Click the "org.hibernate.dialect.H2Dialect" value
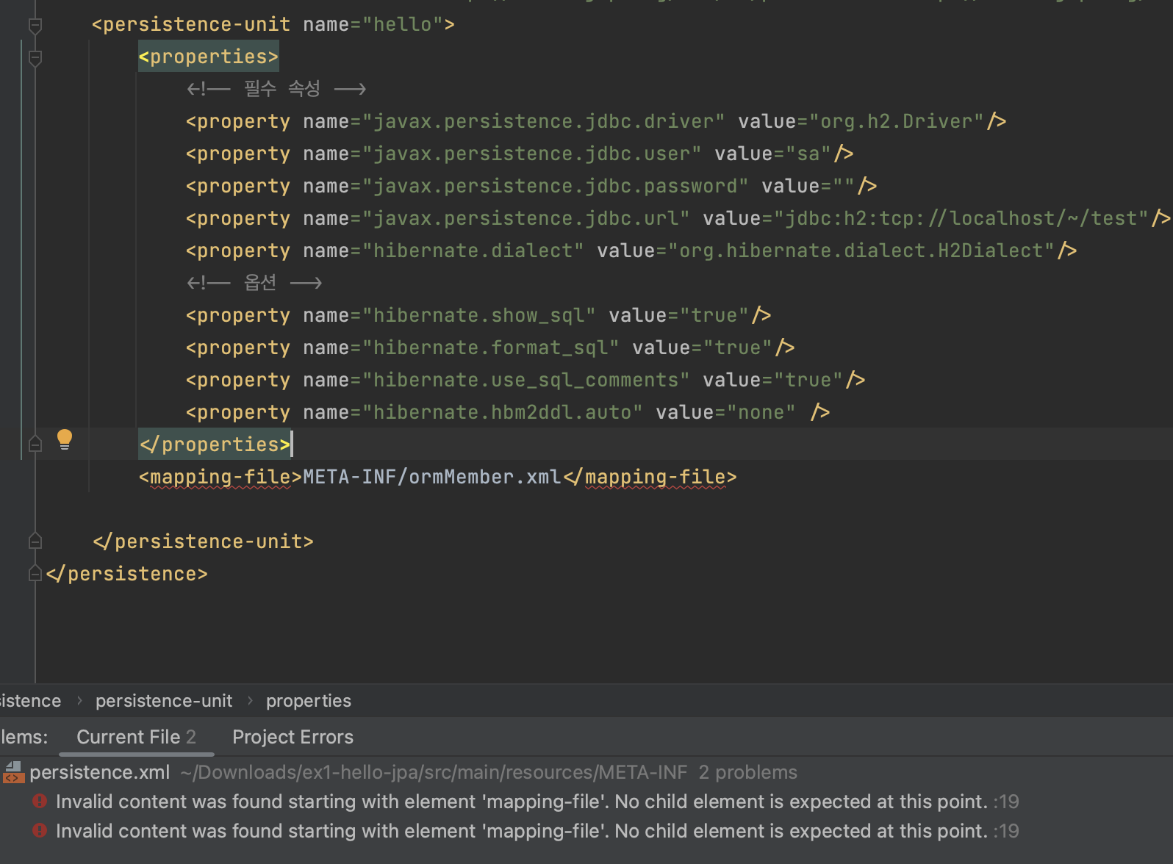This screenshot has height=864, width=1173. pyautogui.click(x=861, y=251)
